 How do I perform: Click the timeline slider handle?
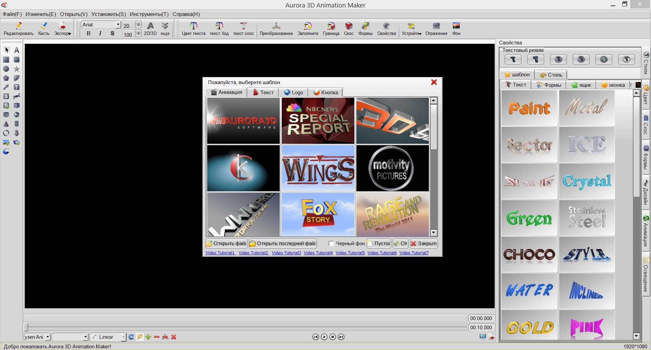coord(26,327)
